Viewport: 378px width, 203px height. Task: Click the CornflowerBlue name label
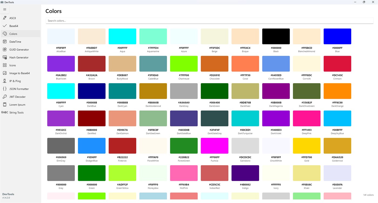(276, 79)
